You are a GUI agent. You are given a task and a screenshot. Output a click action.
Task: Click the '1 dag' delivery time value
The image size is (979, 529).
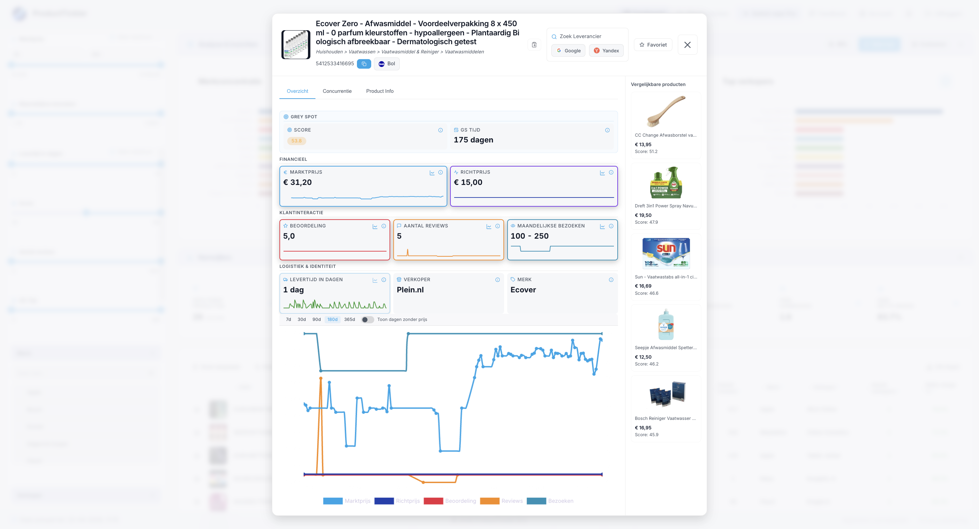pyautogui.click(x=293, y=290)
